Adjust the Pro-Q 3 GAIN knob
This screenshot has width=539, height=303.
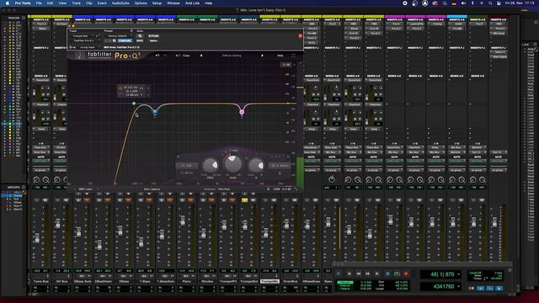232,163
